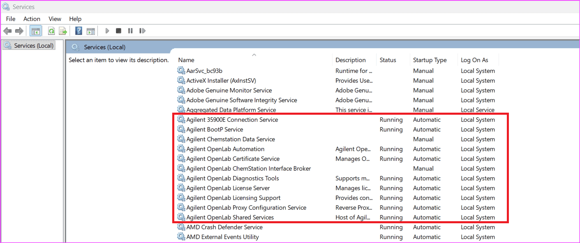Image resolution: width=580 pixels, height=243 pixels.
Task: Click gear icon of Agilent Chemstation Data Service
Action: (x=181, y=139)
